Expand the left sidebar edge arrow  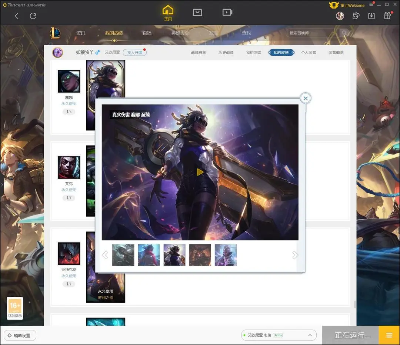click(x=2, y=184)
